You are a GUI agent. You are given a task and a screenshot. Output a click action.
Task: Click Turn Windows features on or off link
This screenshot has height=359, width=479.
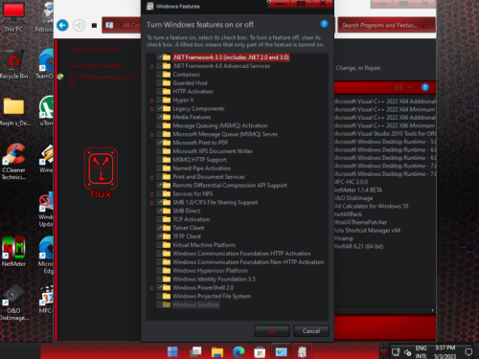coord(103,80)
